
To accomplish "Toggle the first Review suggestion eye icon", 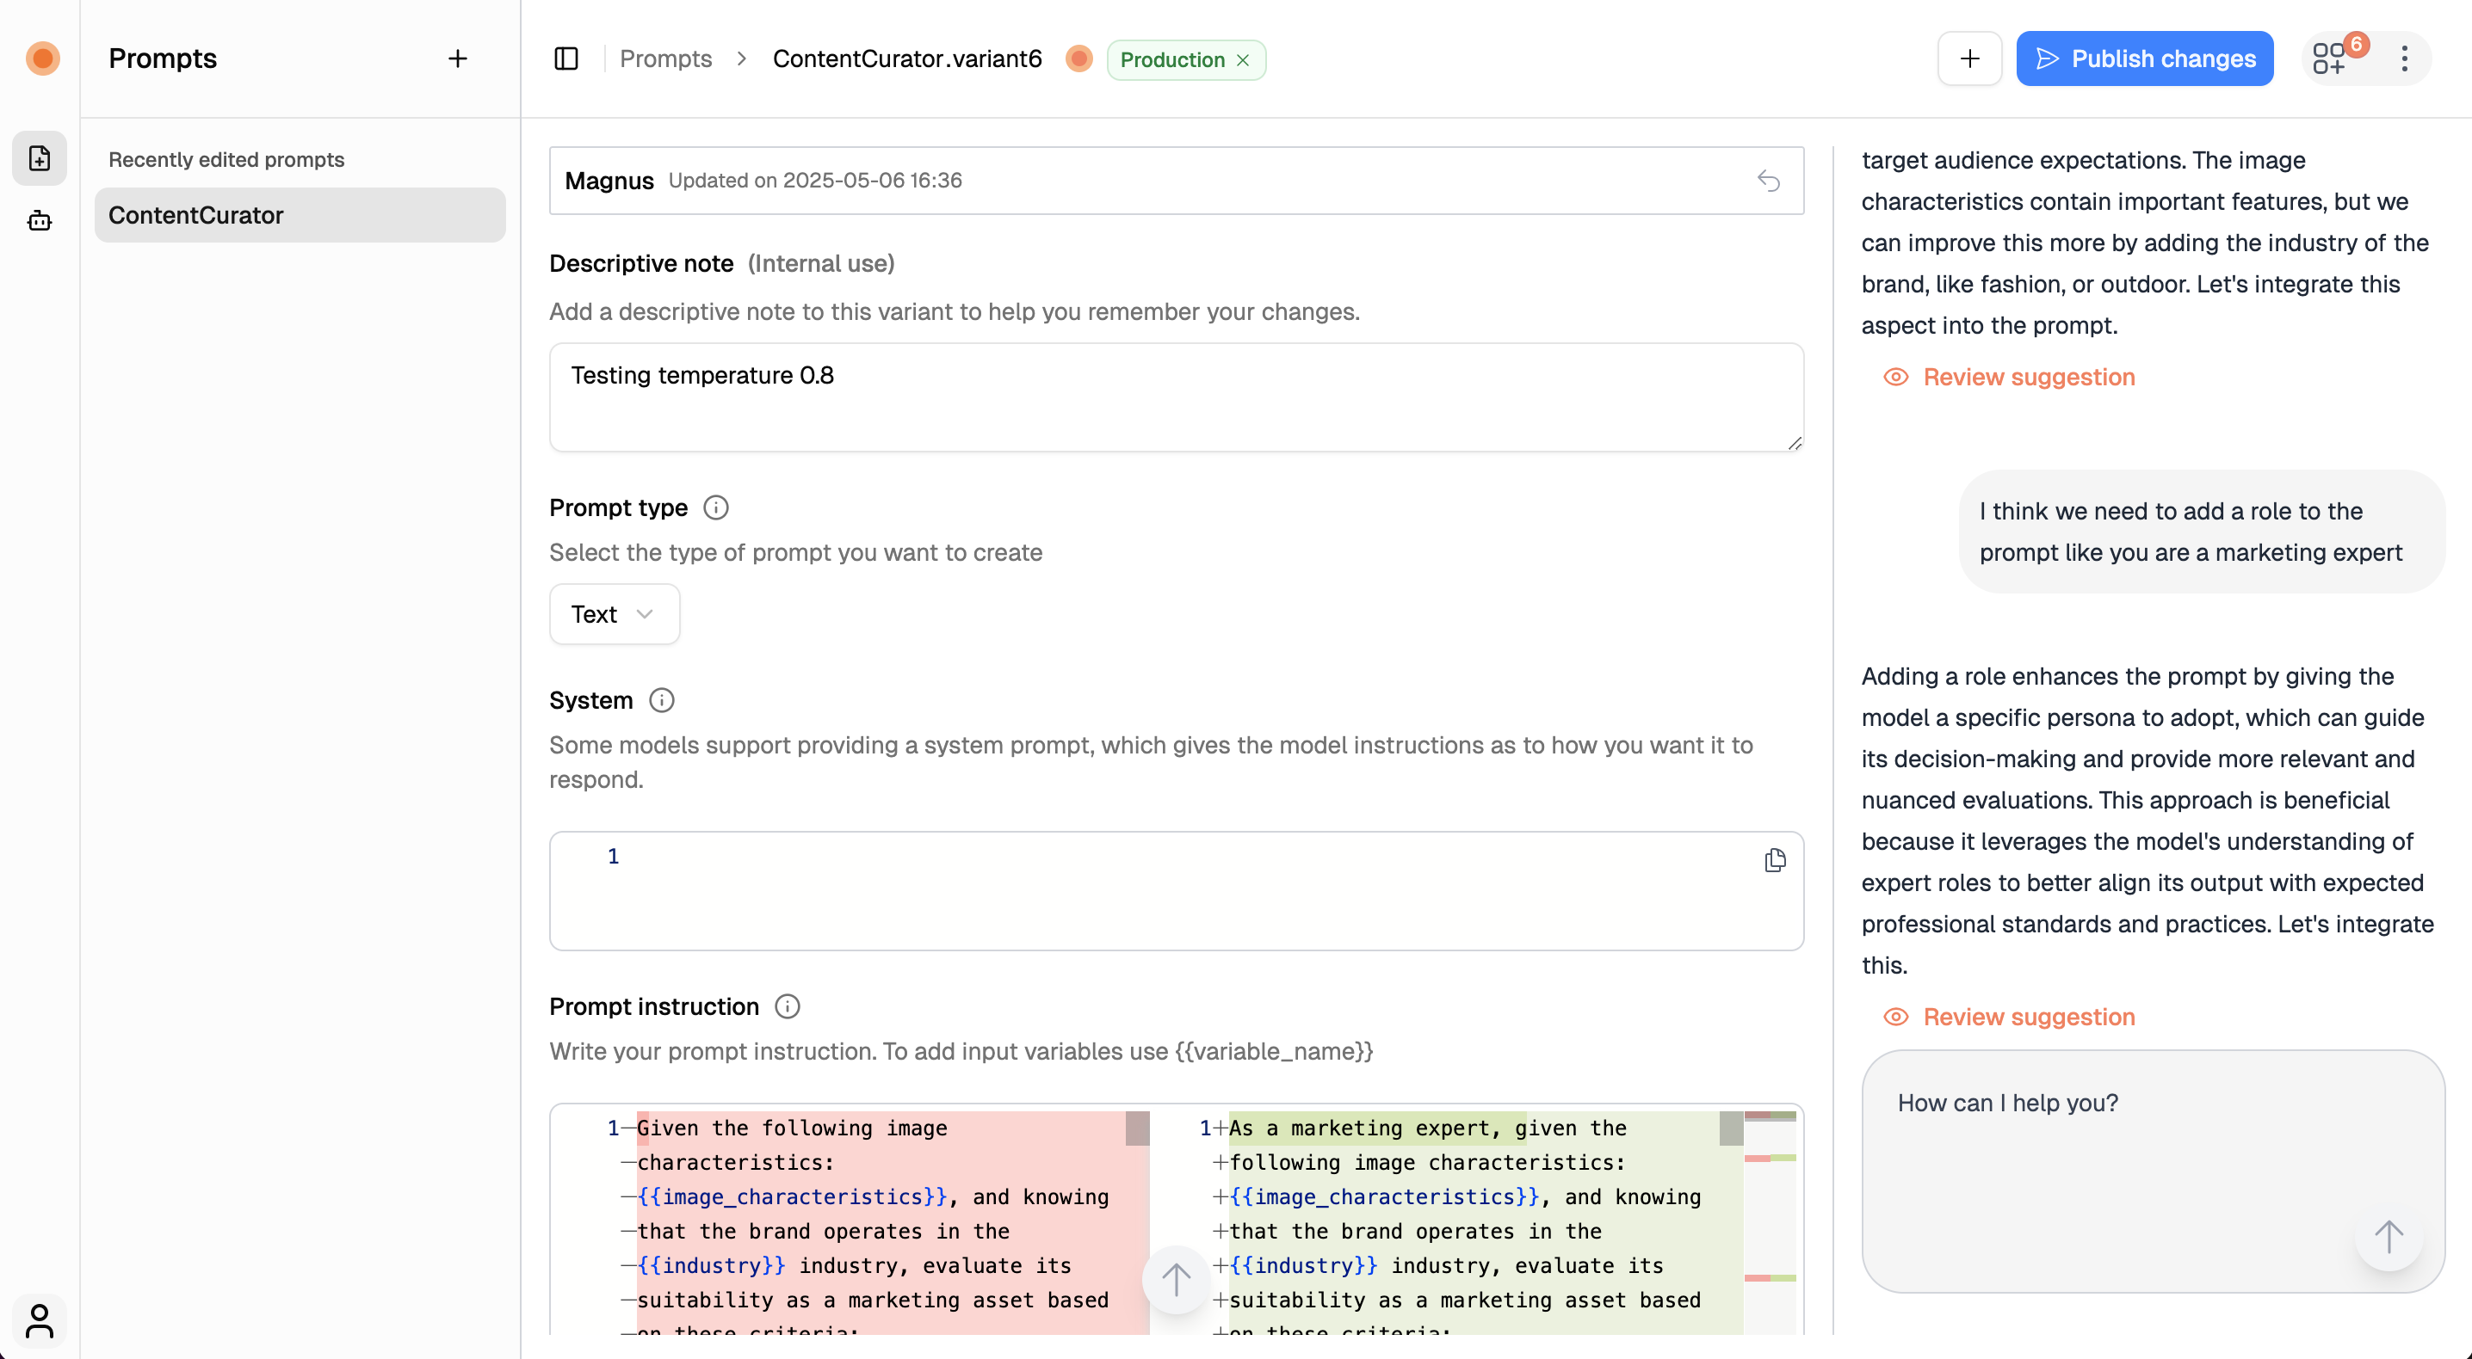I will (x=1896, y=377).
